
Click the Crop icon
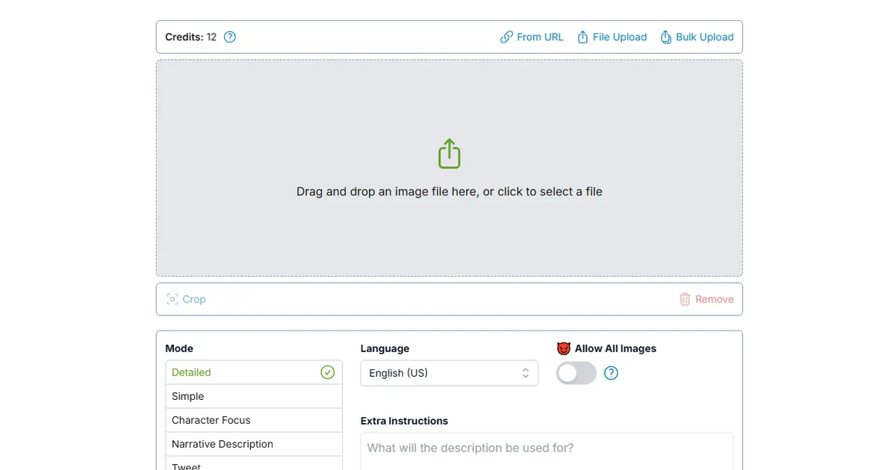[172, 299]
